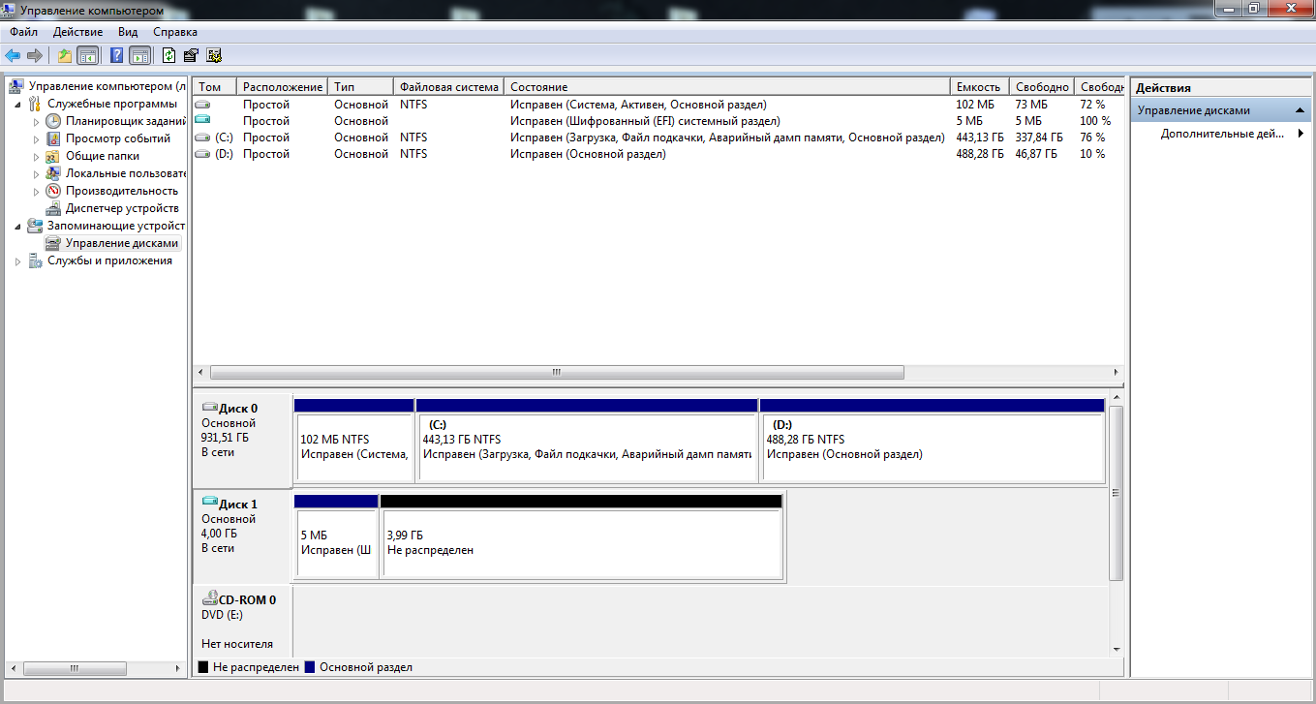The height and width of the screenshot is (704, 1316).
Task: Select the Device Manager item in the tree
Action: [x=121, y=208]
